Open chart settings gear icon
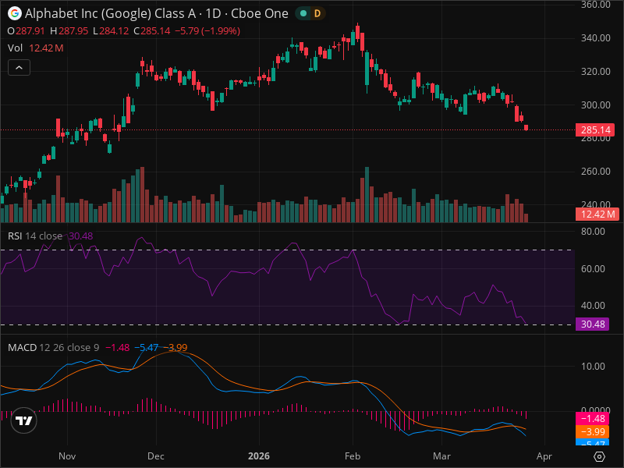 point(599,456)
